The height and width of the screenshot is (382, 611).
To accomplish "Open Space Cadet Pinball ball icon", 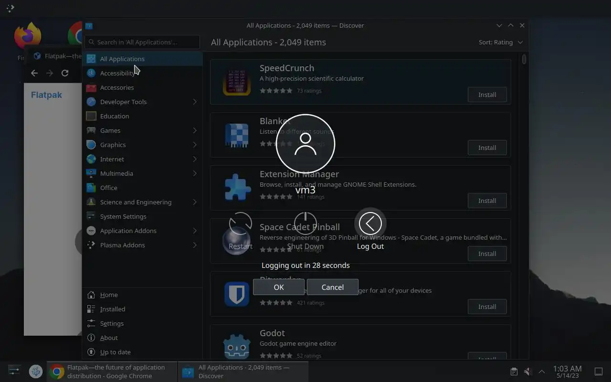I will pos(237,241).
